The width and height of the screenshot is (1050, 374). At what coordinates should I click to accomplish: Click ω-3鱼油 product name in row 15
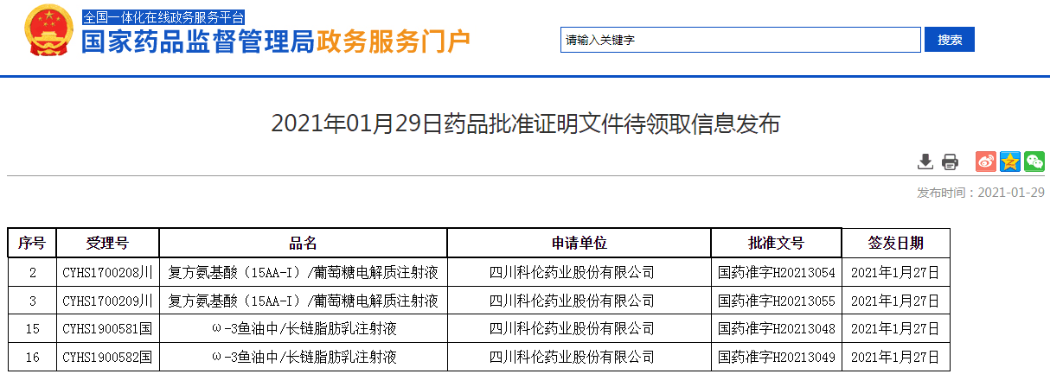coord(303,328)
